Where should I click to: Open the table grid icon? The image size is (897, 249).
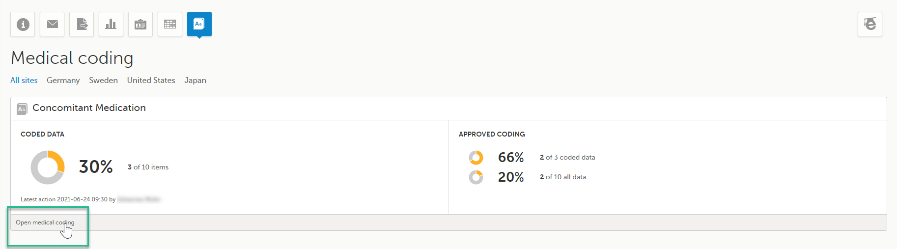[170, 24]
